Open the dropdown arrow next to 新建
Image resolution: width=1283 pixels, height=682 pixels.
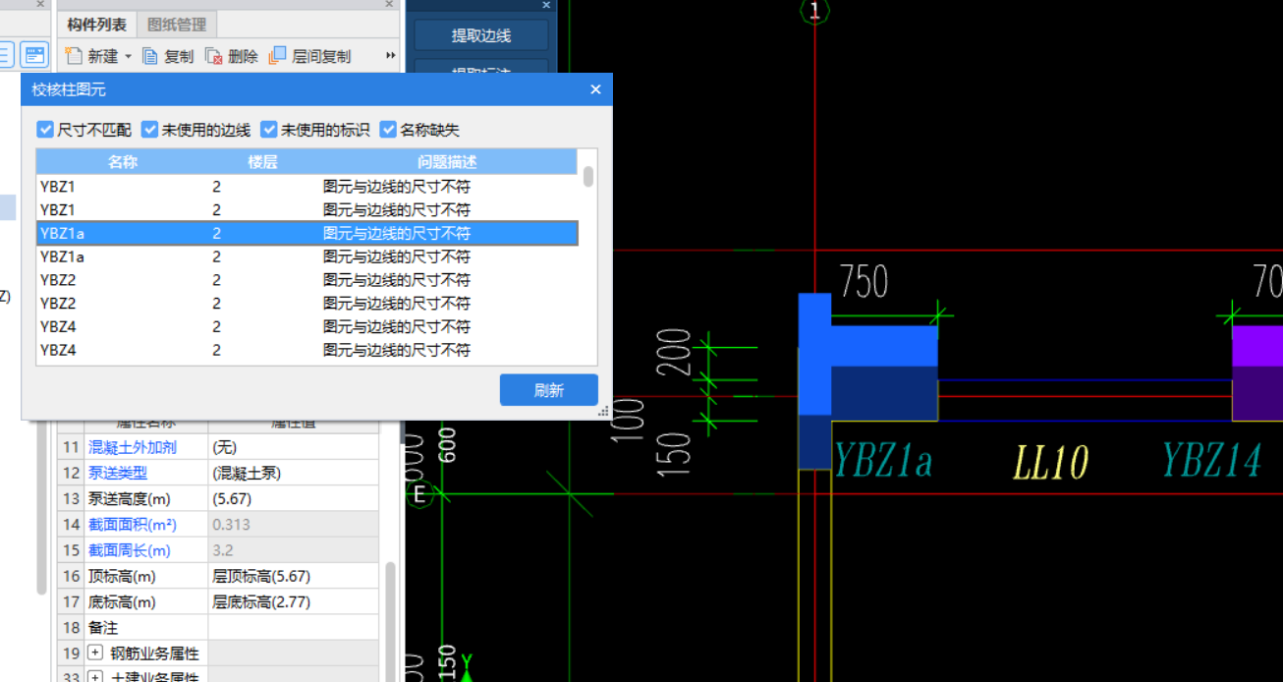(x=128, y=57)
